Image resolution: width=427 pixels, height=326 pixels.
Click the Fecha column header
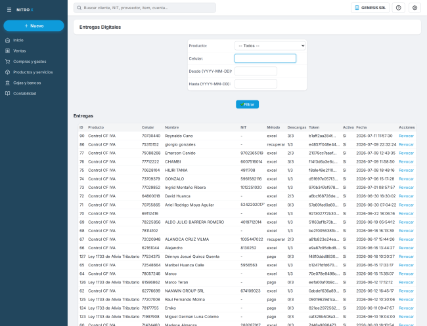(361, 127)
